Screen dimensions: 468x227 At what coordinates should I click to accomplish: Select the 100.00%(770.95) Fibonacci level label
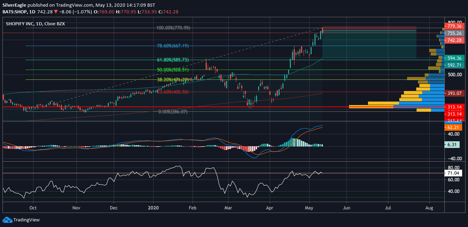[x=173, y=27]
